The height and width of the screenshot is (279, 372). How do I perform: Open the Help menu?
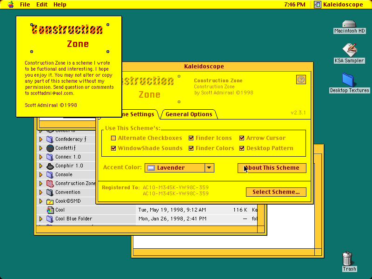[60, 5]
